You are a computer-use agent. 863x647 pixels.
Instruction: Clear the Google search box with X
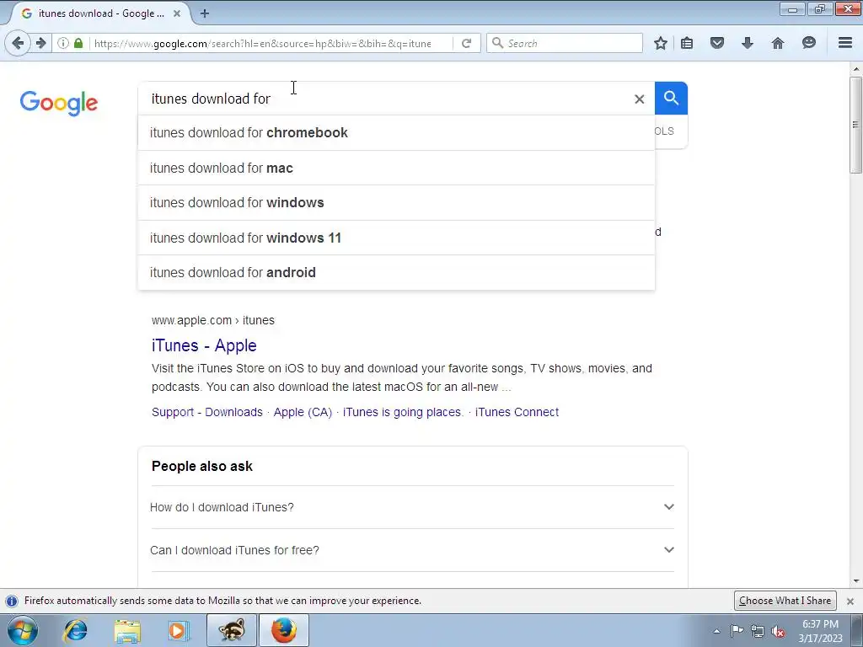click(x=639, y=99)
